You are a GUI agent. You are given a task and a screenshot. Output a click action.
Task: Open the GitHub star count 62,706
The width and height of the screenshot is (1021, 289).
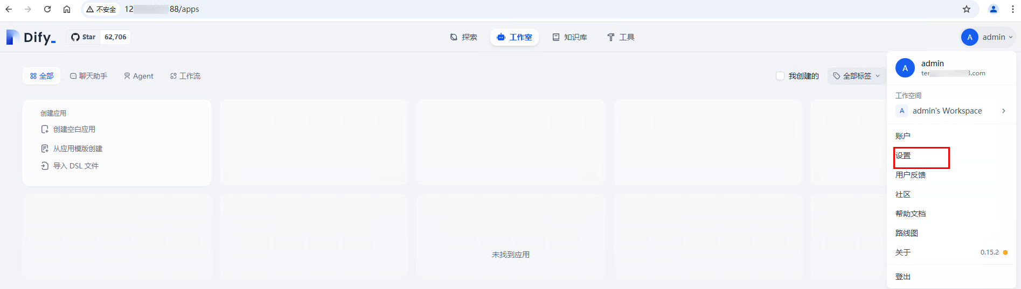[115, 37]
